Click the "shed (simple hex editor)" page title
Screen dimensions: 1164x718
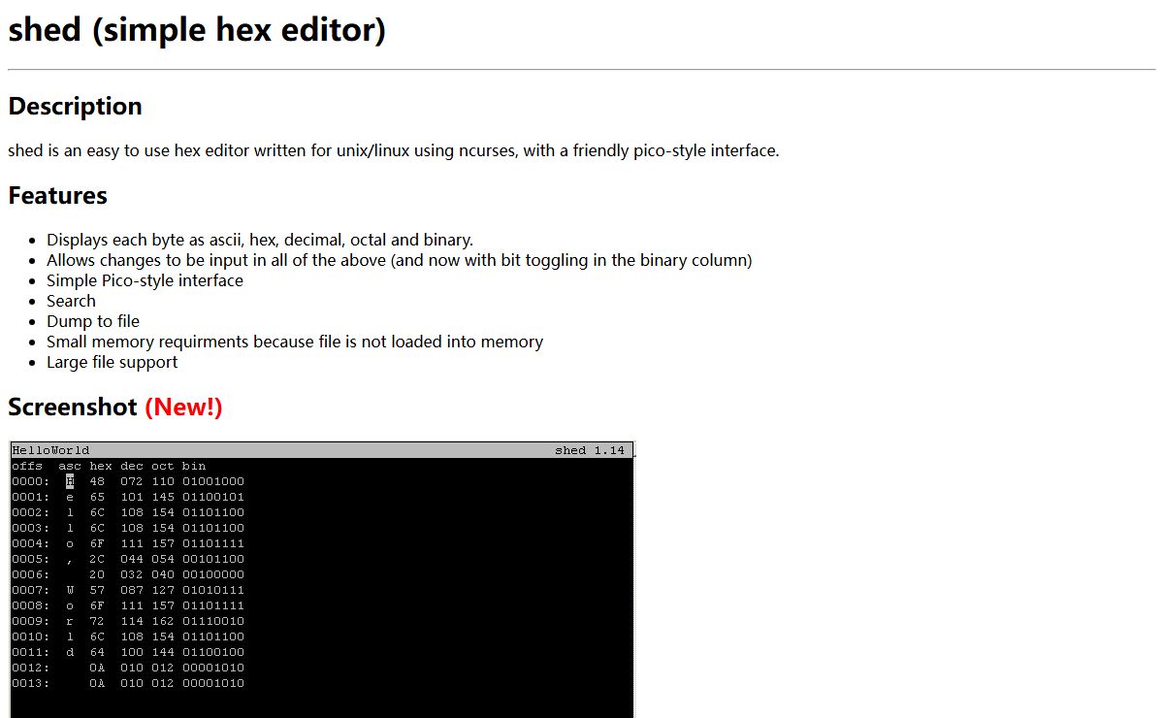click(197, 29)
